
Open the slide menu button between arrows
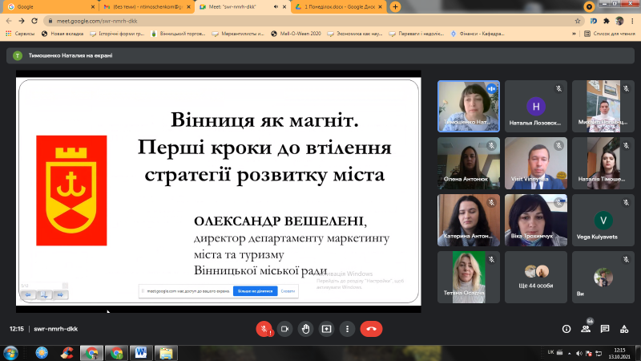pyautogui.click(x=44, y=294)
